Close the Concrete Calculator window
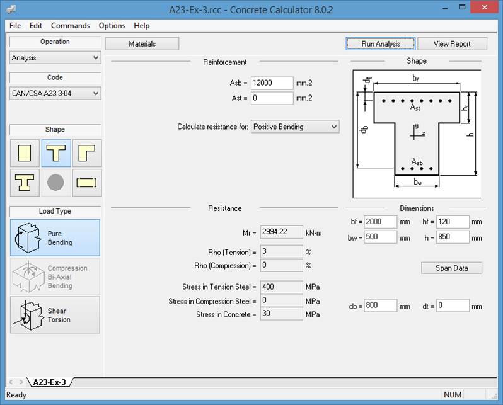This screenshot has width=503, height=405. [484, 8]
